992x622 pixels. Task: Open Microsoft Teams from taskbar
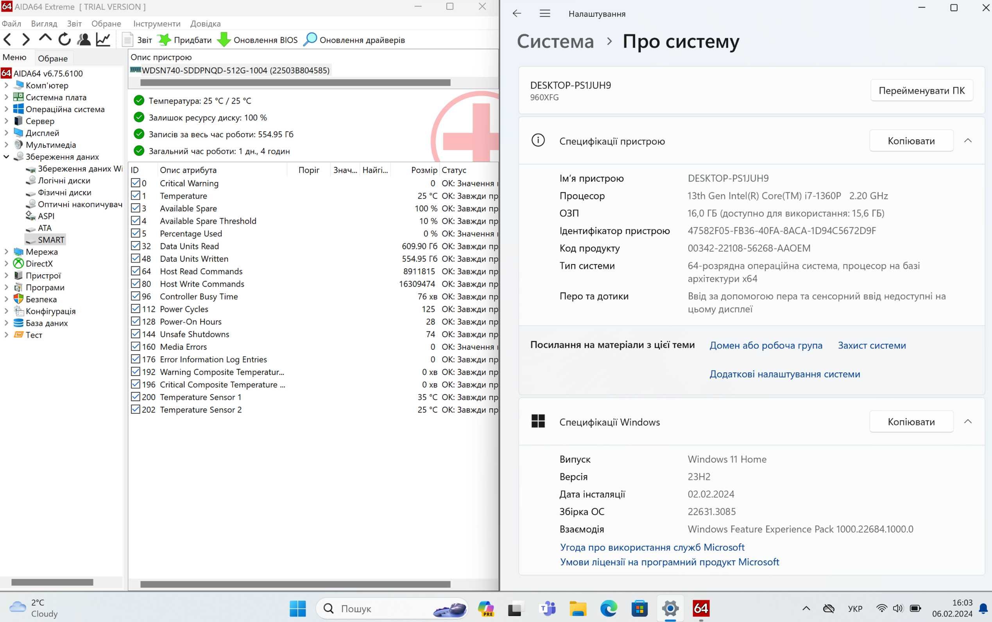[547, 608]
